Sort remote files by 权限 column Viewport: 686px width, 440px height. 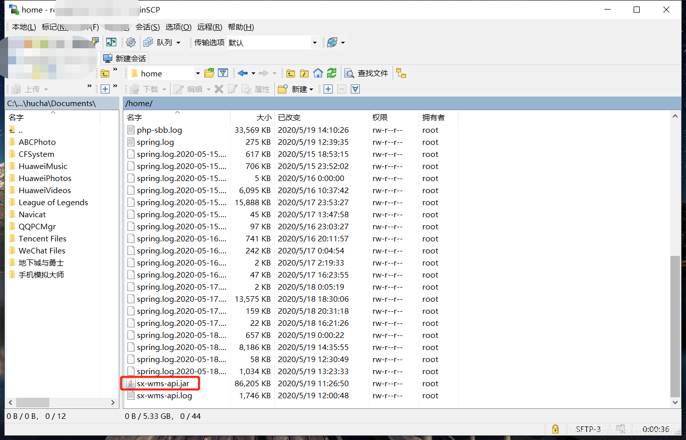point(394,117)
